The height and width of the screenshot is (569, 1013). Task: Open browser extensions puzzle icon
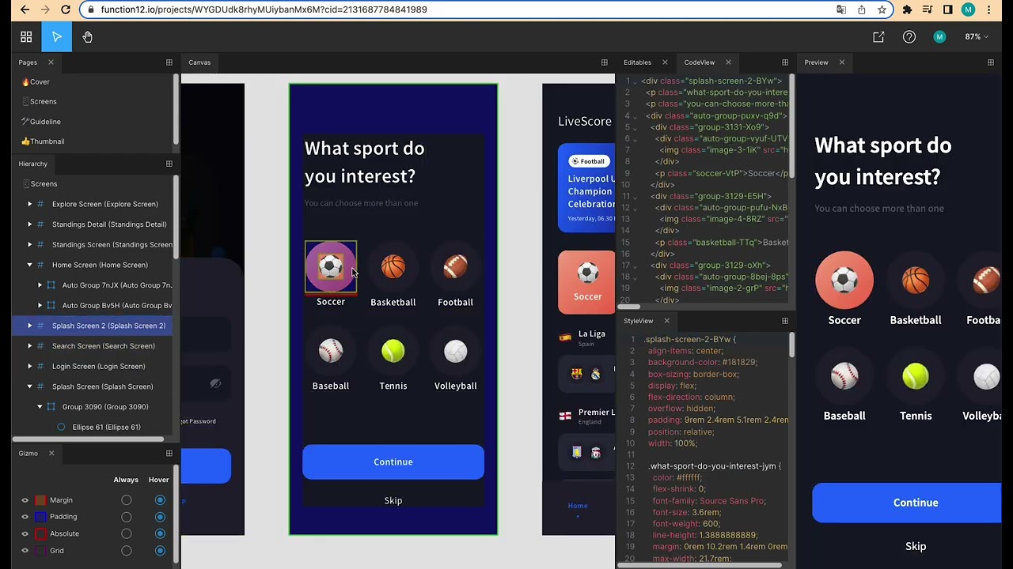pos(907,9)
